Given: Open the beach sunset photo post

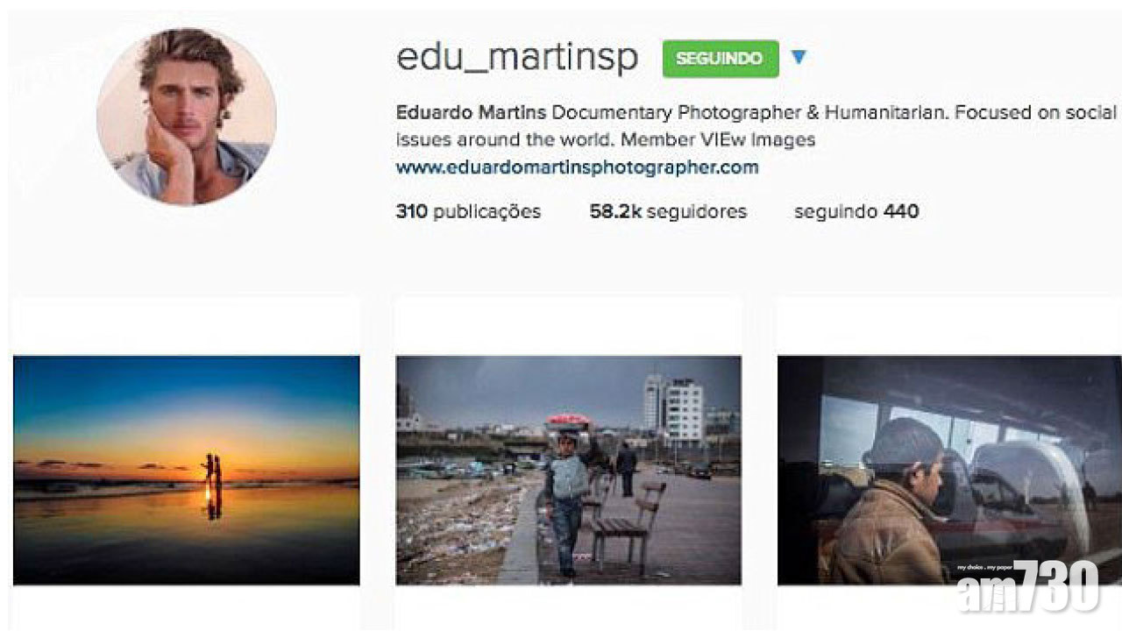Looking at the screenshot, I should [x=187, y=470].
